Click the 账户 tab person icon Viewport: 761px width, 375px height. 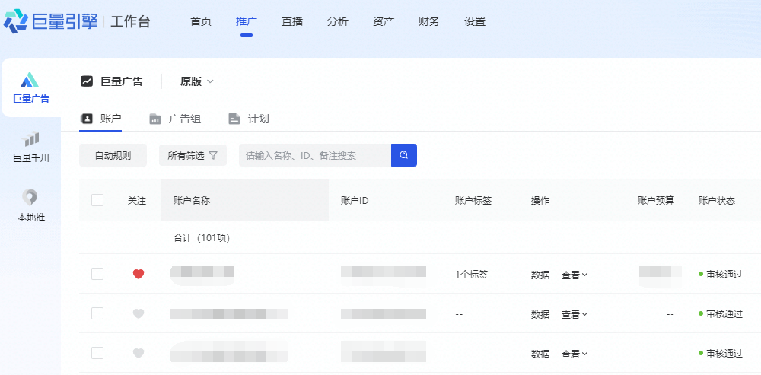[x=87, y=119]
